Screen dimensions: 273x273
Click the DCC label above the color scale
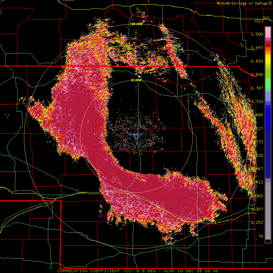coord(267,18)
